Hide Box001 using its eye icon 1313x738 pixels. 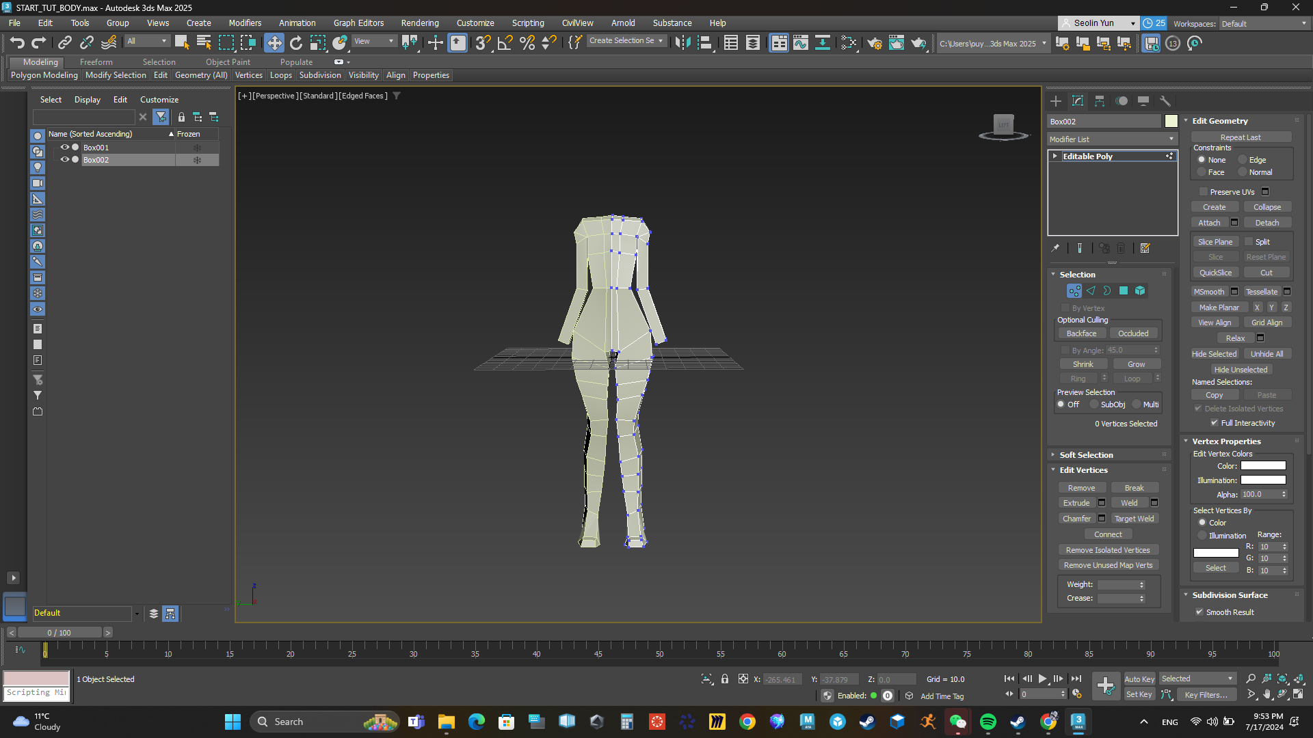click(x=65, y=148)
